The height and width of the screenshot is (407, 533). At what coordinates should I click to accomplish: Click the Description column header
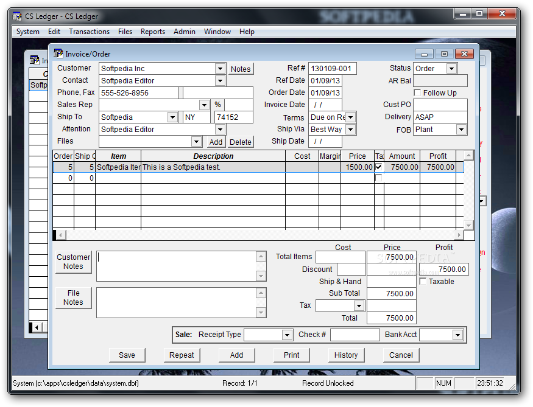pyautogui.click(x=213, y=156)
